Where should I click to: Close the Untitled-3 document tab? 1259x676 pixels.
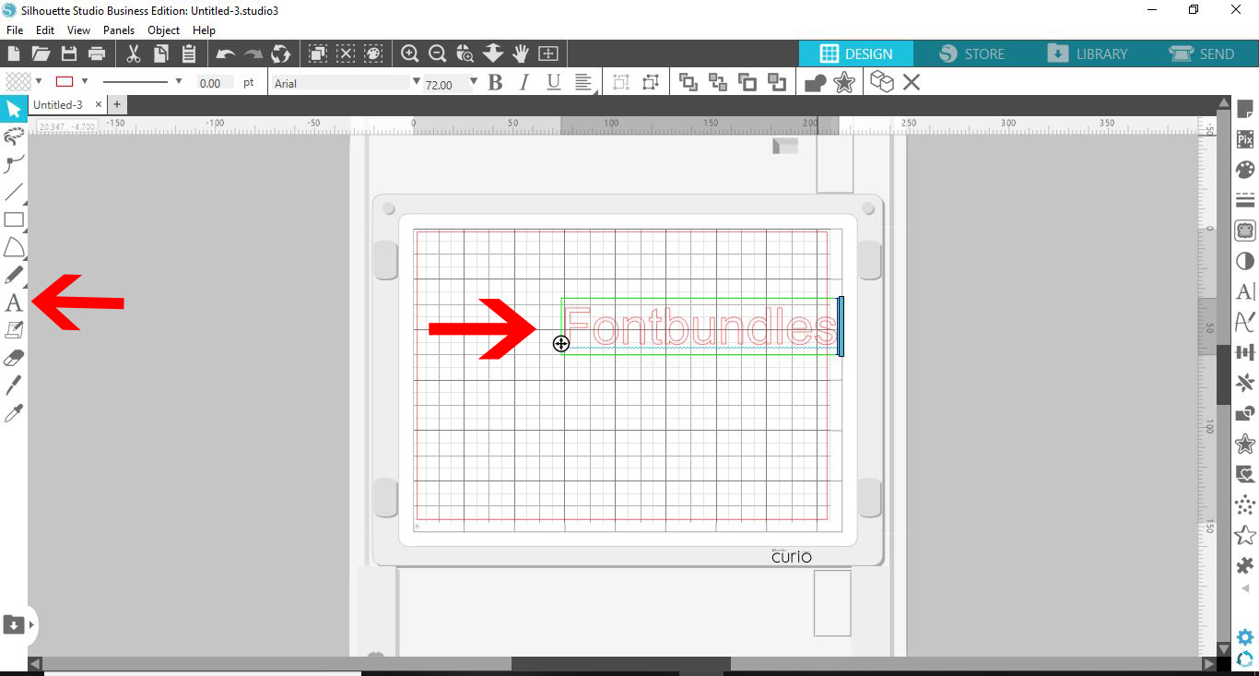tap(99, 105)
